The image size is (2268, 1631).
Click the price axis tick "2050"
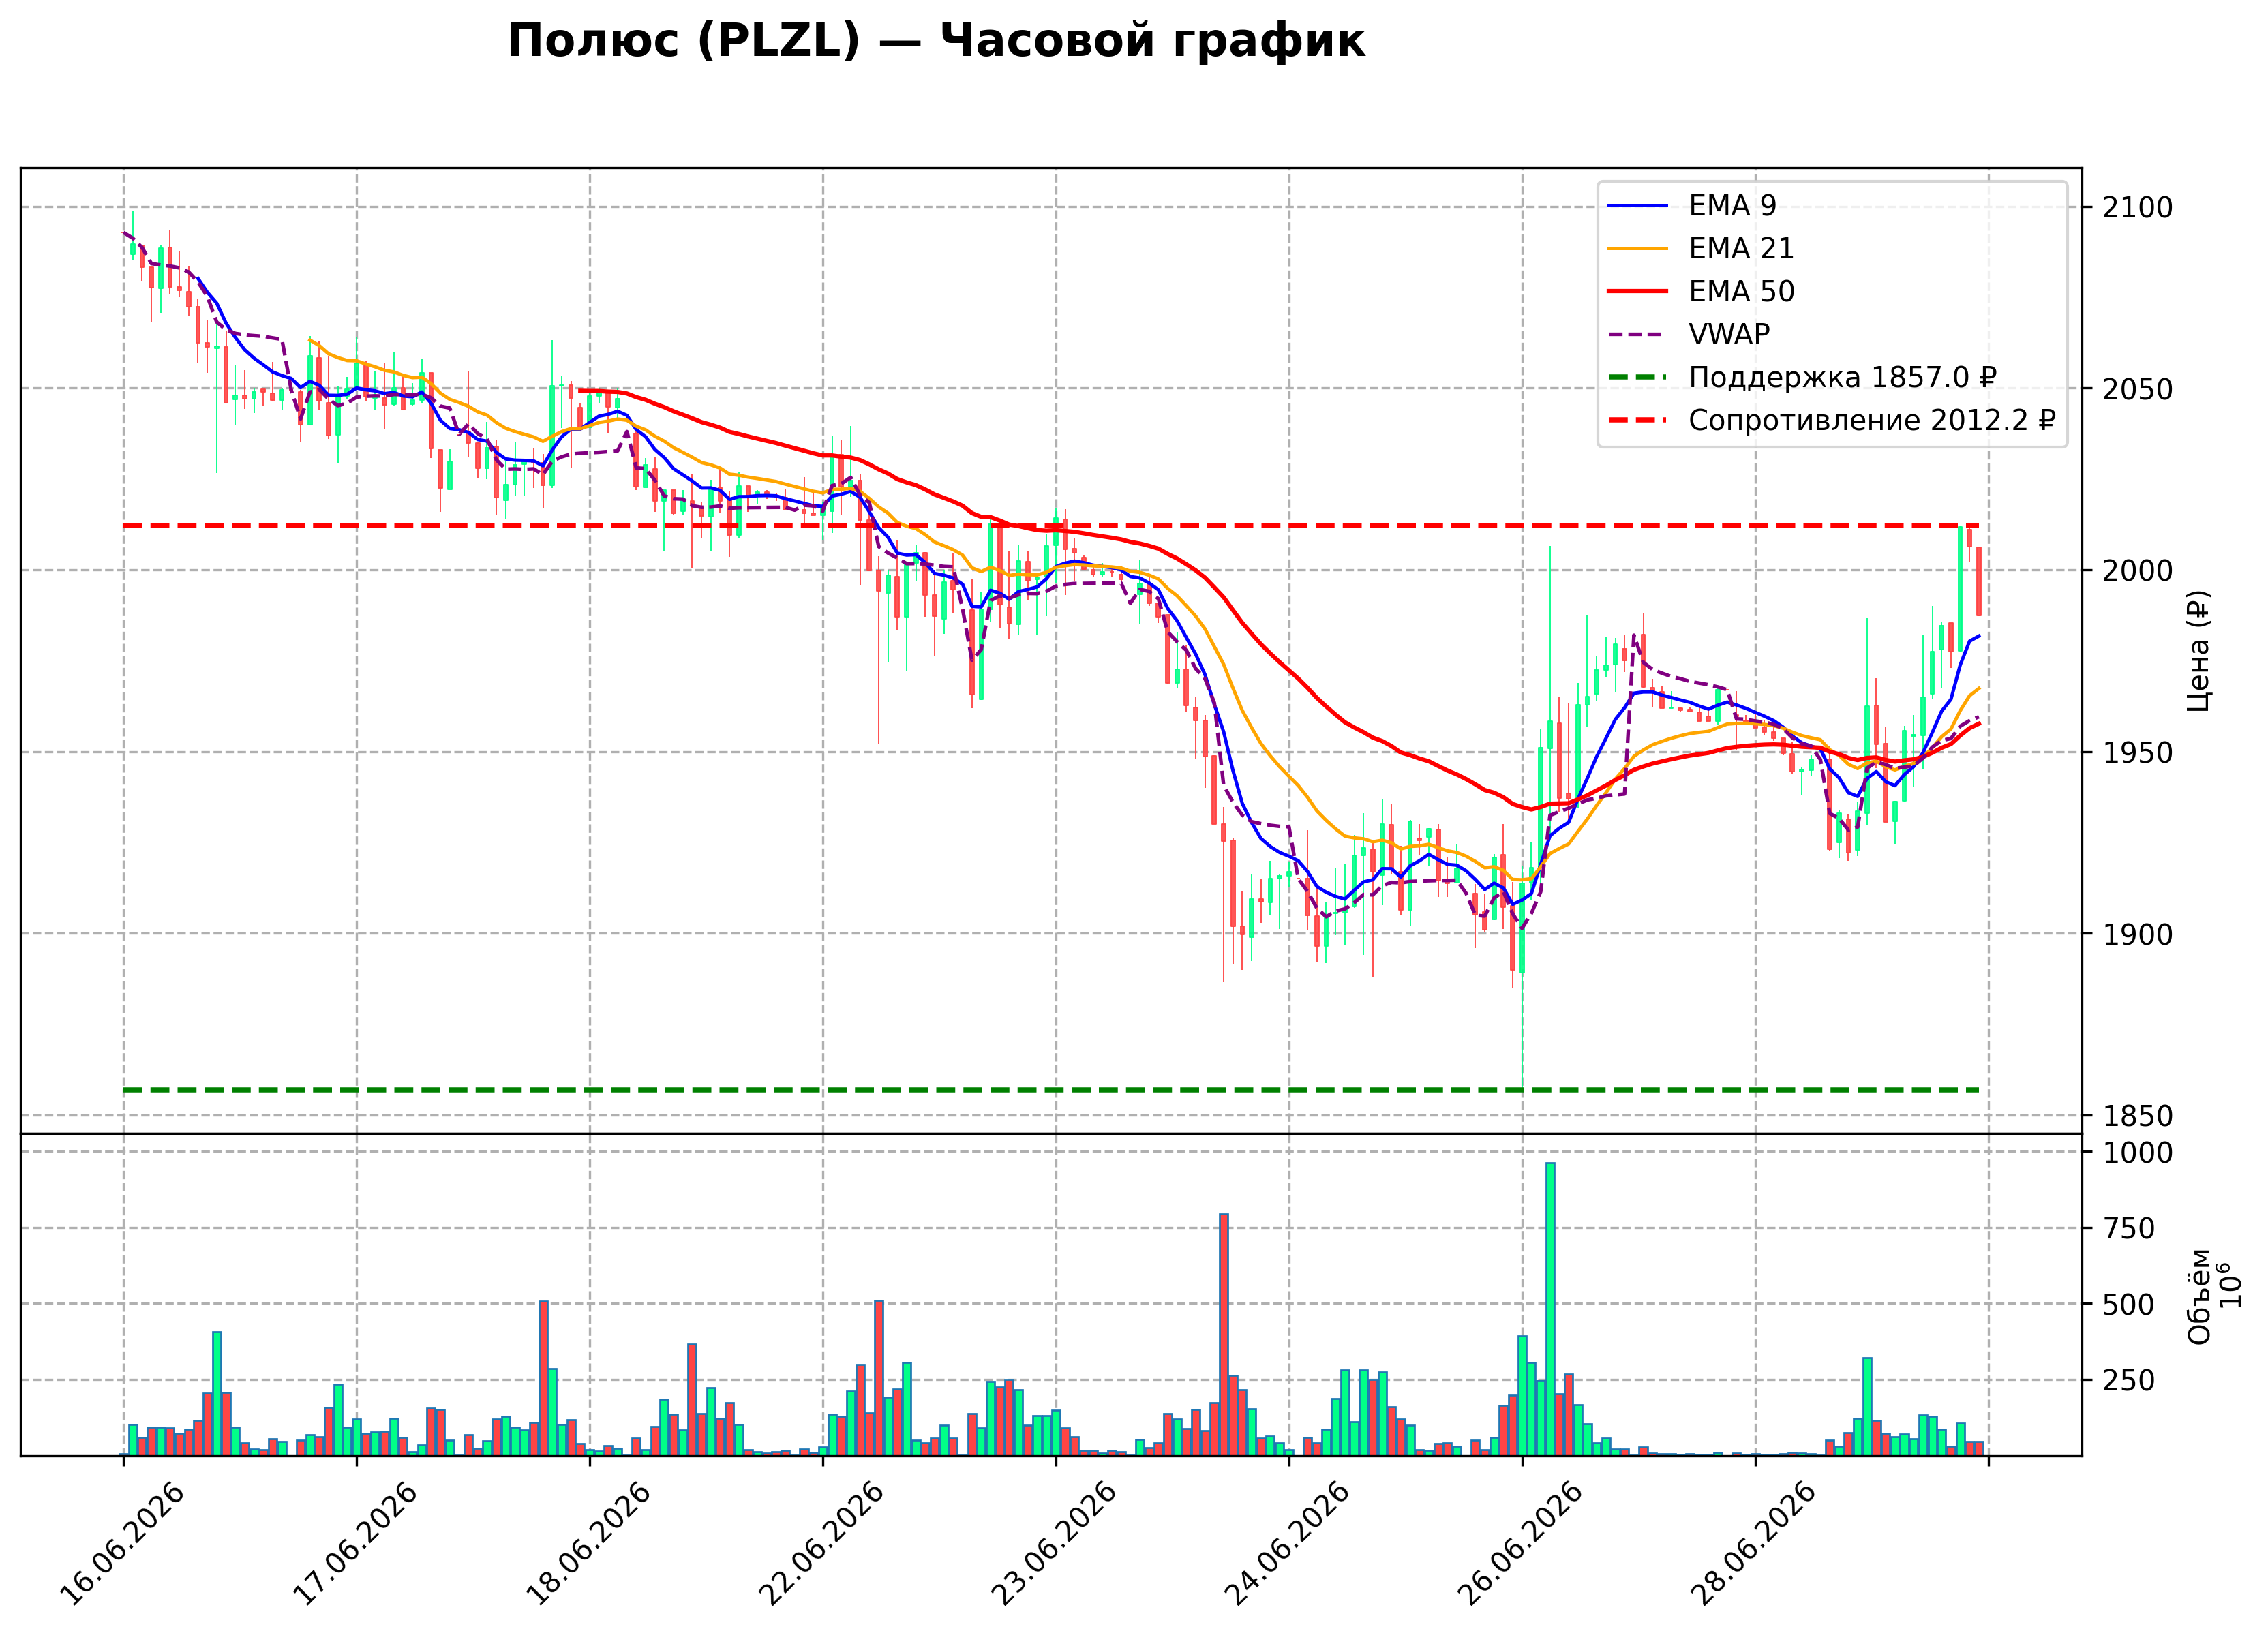click(x=2137, y=389)
